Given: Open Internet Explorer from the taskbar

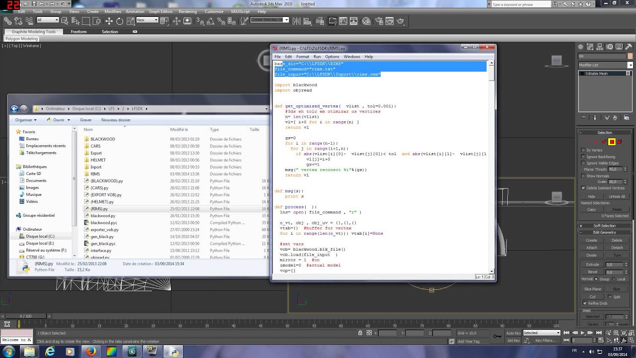Looking at the screenshot, I should (50, 351).
